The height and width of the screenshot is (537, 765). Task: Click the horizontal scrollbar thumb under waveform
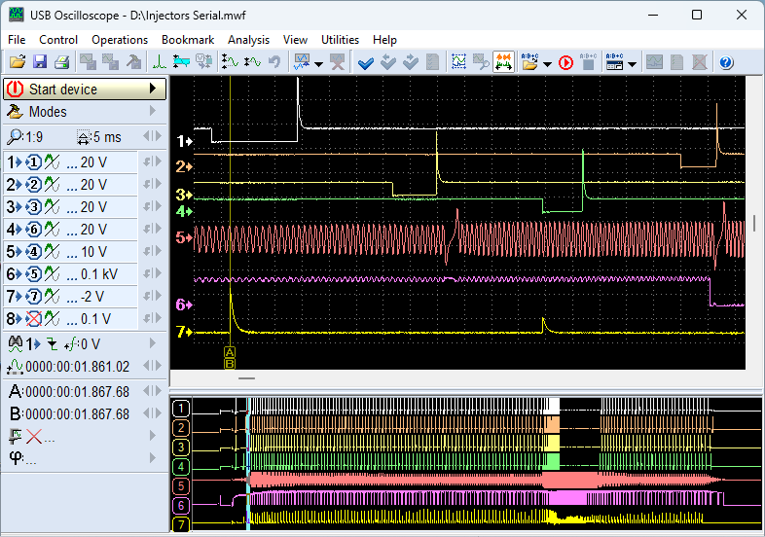(x=246, y=378)
